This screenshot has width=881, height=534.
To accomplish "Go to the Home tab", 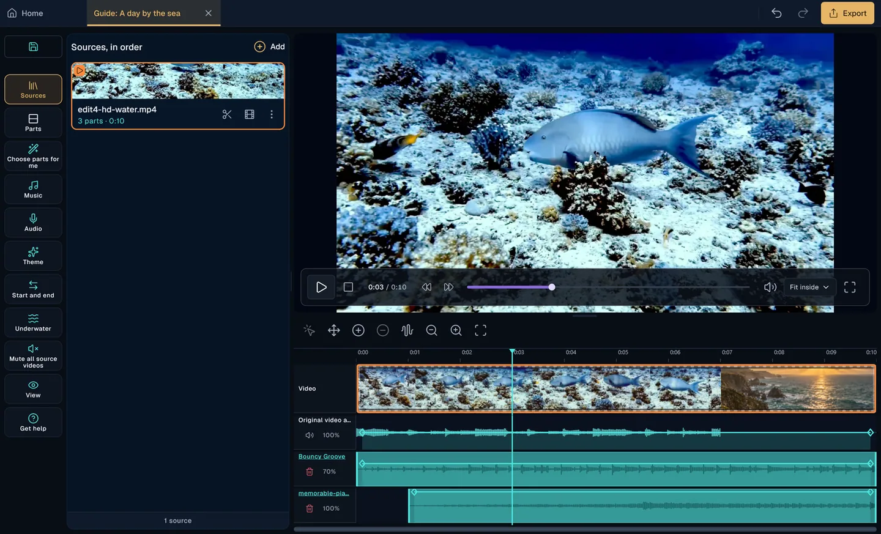I will click(25, 13).
